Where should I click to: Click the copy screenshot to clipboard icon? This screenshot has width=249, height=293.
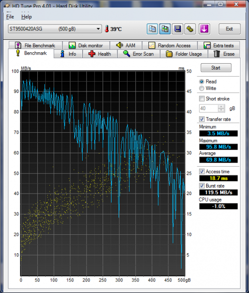pos(165,29)
